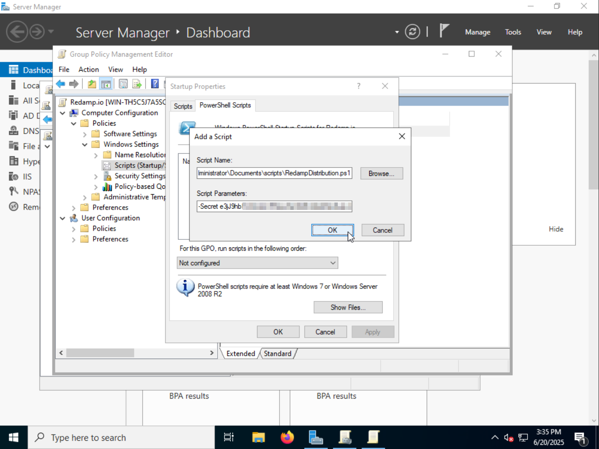Click Cancel in Add a Script dialog

[x=382, y=230]
